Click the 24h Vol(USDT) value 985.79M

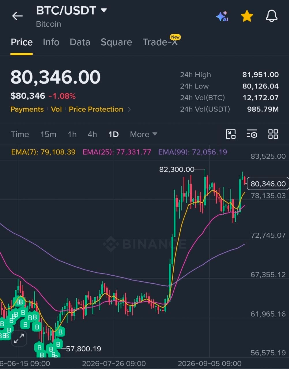coord(263,109)
